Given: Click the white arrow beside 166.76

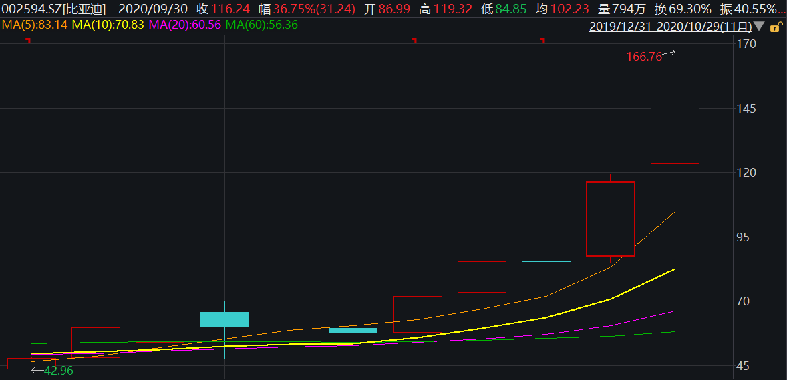Looking at the screenshot, I should coord(669,53).
